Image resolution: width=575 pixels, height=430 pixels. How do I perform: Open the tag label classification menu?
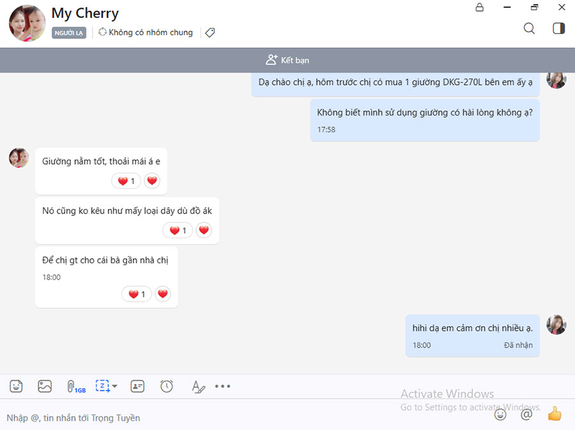(x=210, y=33)
